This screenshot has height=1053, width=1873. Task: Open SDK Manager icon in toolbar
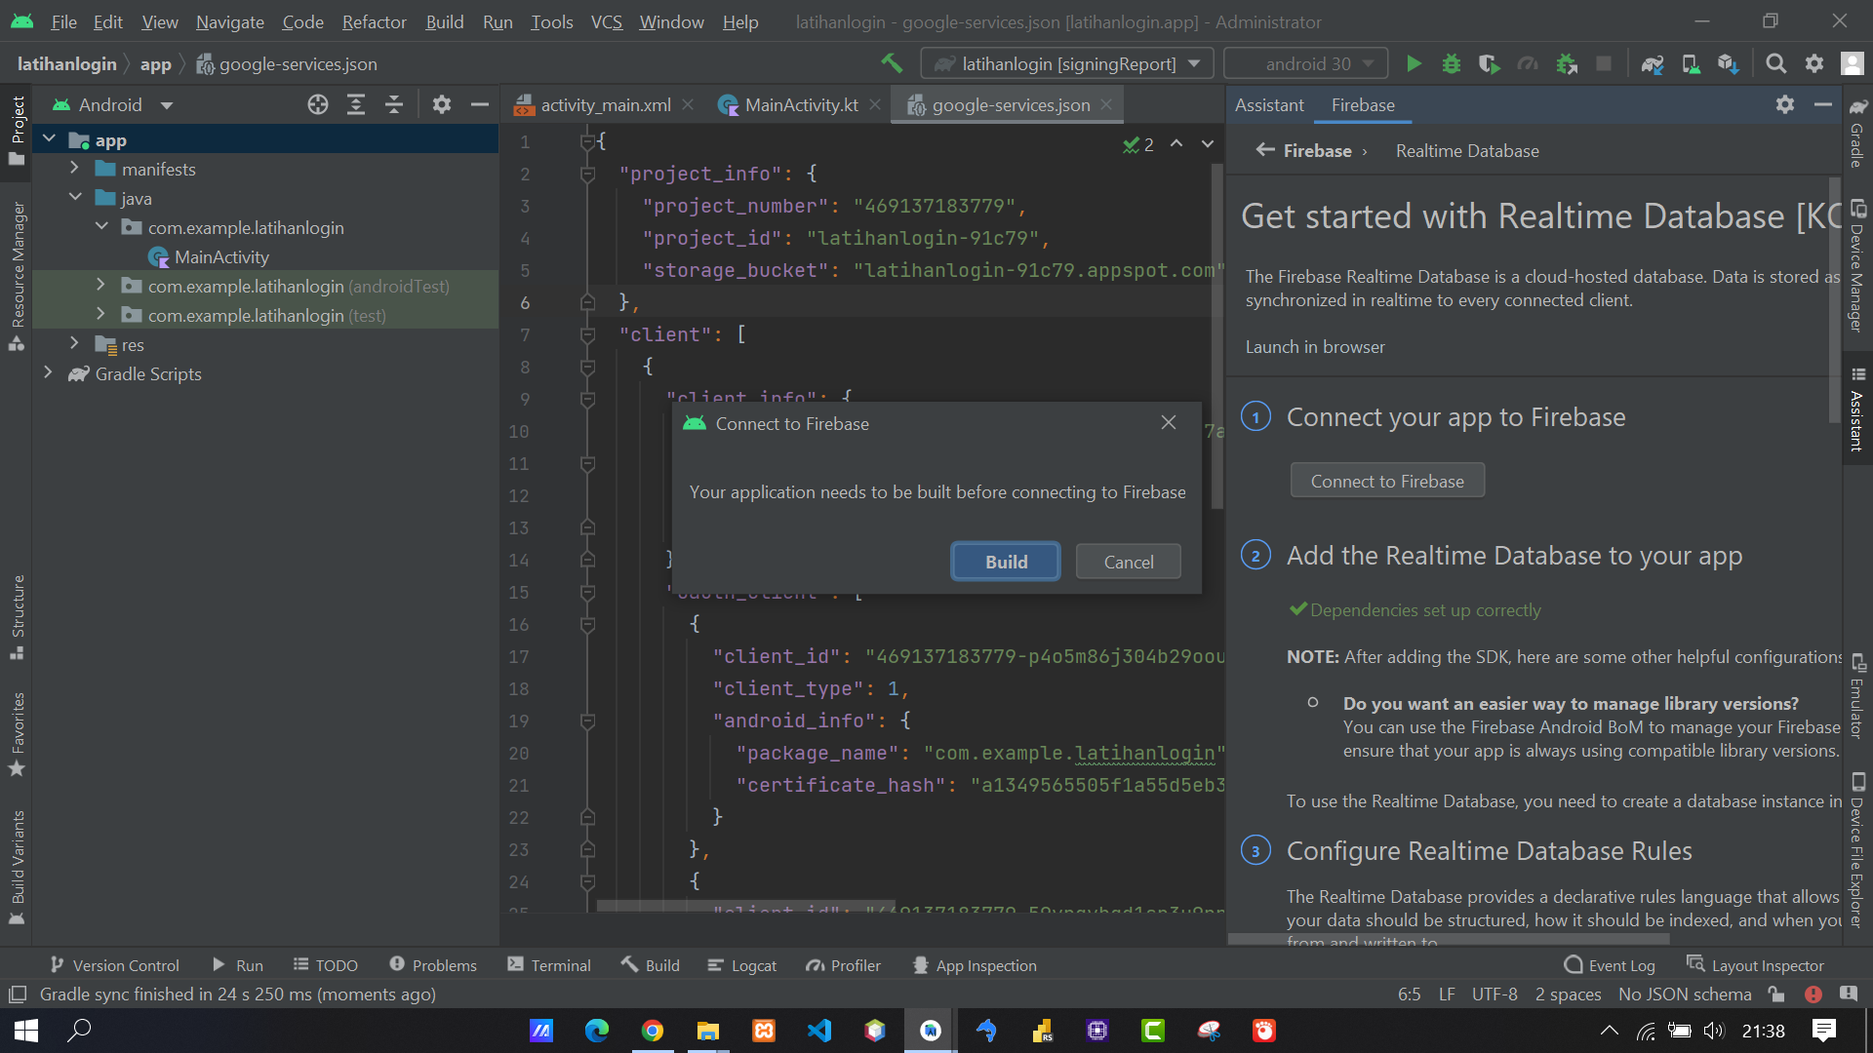[1729, 63]
